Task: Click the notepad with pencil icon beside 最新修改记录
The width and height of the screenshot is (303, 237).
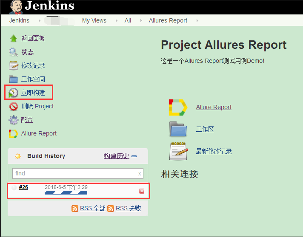Action: [x=179, y=151]
